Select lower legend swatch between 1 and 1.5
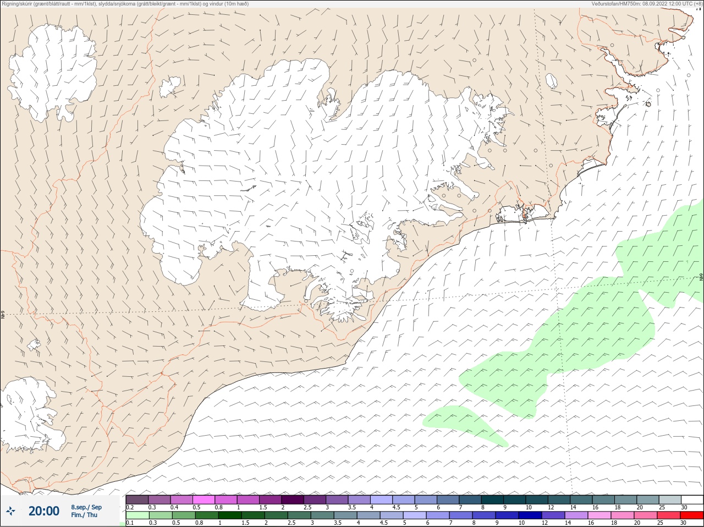Image resolution: width=704 pixels, height=527 pixels. 230,516
